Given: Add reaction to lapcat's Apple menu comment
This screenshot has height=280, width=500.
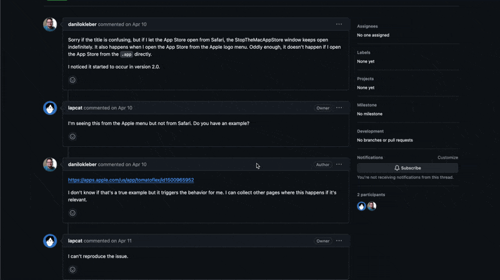Looking at the screenshot, I should tap(72, 136).
